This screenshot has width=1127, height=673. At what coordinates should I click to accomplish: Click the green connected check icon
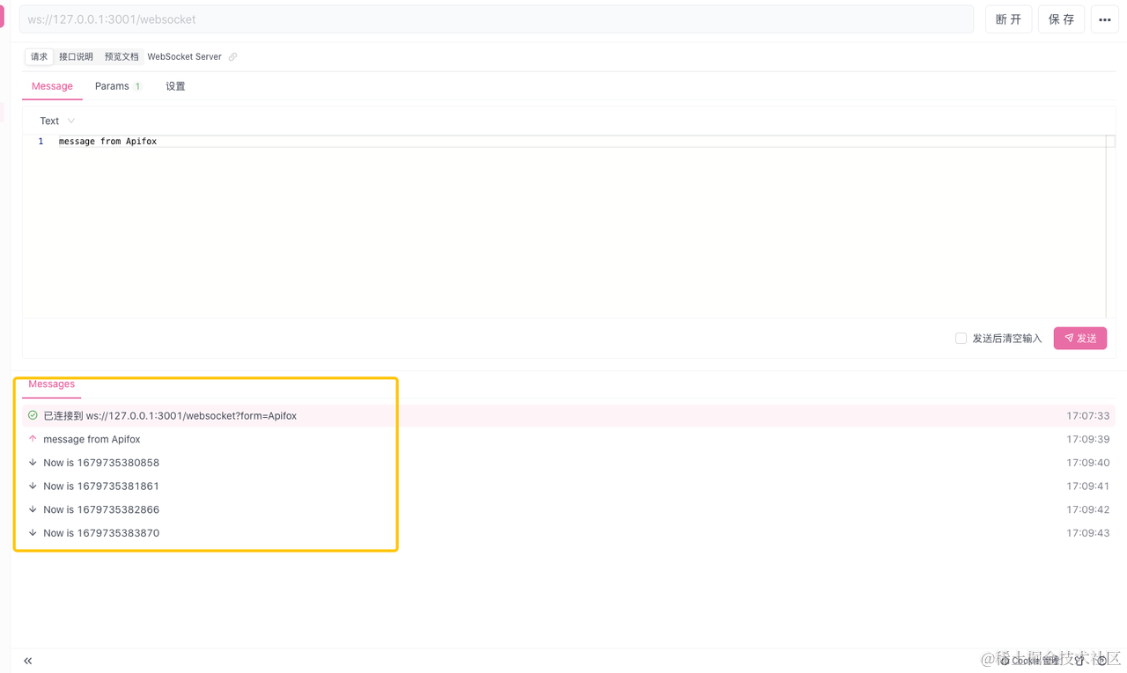tap(33, 415)
